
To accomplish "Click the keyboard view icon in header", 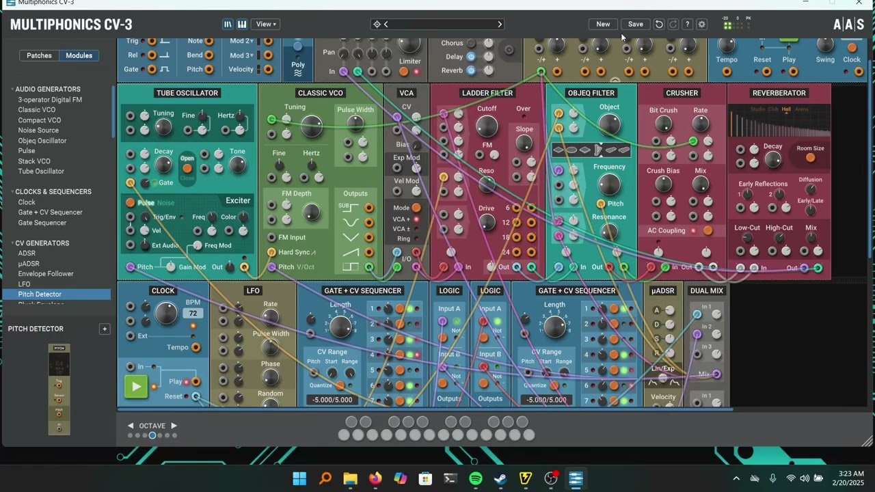I will point(242,24).
